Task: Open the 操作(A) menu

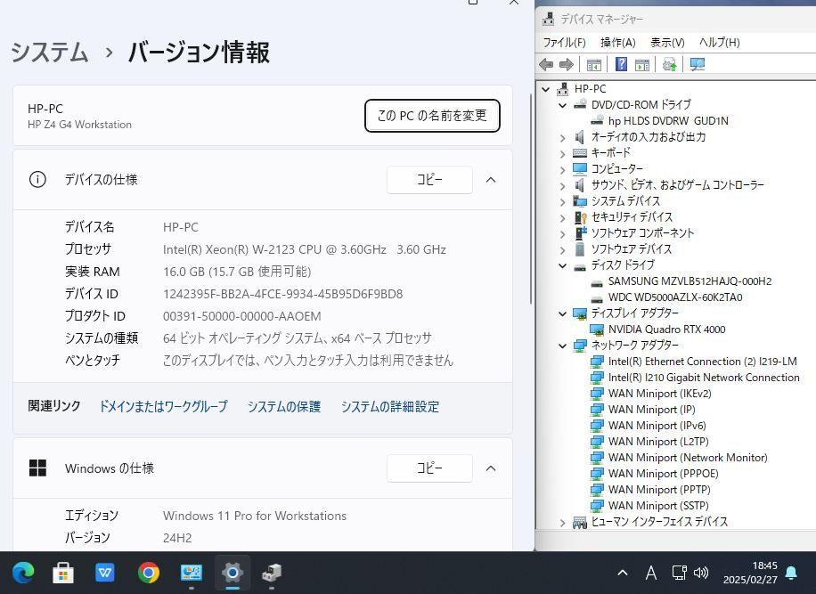Action: [x=617, y=42]
